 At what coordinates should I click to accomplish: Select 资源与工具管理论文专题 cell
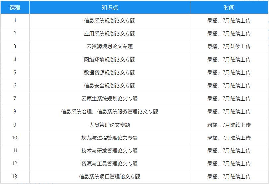click(110, 164)
